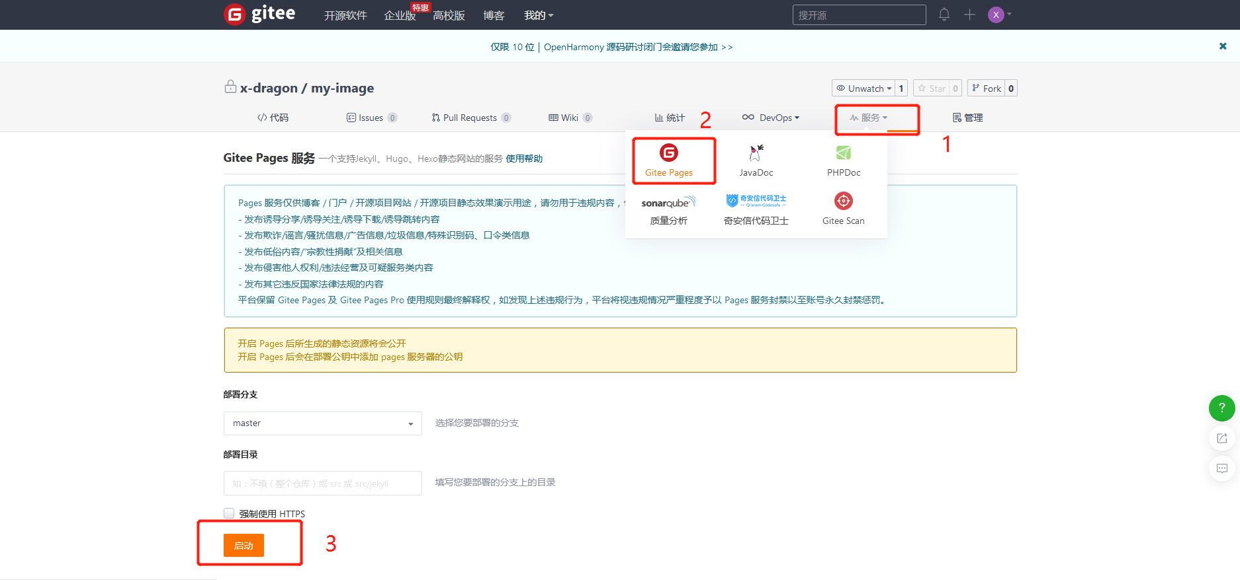
Task: Open SonarQube quality analysis service
Action: tap(669, 210)
